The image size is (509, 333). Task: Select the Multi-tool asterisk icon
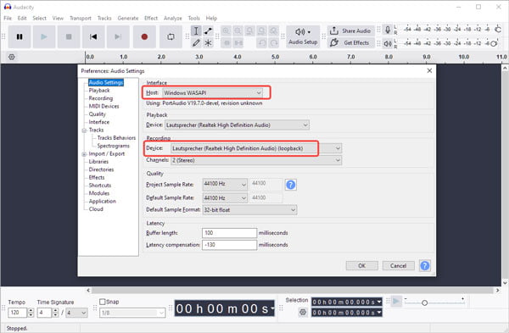(x=208, y=43)
